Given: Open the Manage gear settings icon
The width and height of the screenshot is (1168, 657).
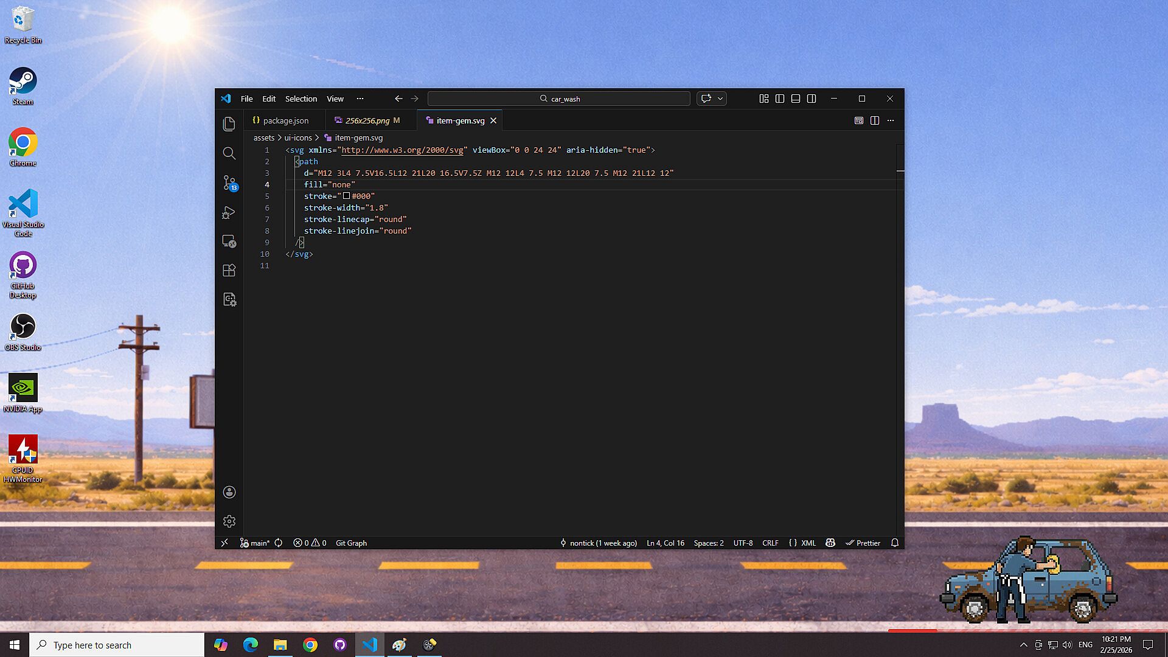Looking at the screenshot, I should tap(229, 521).
